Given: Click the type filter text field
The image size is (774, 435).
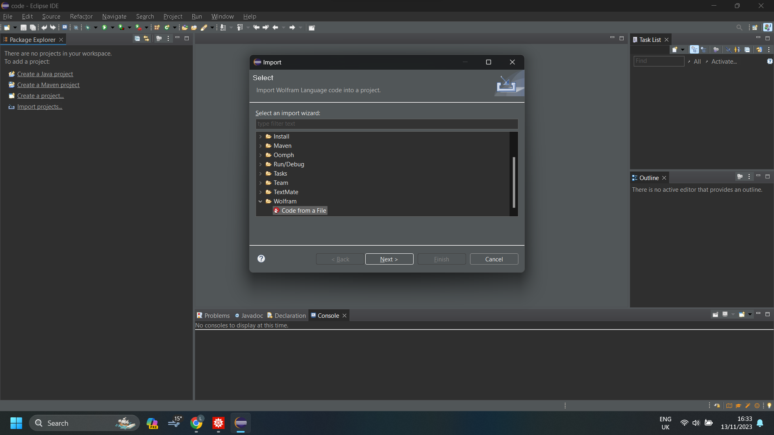Looking at the screenshot, I should pos(387,124).
